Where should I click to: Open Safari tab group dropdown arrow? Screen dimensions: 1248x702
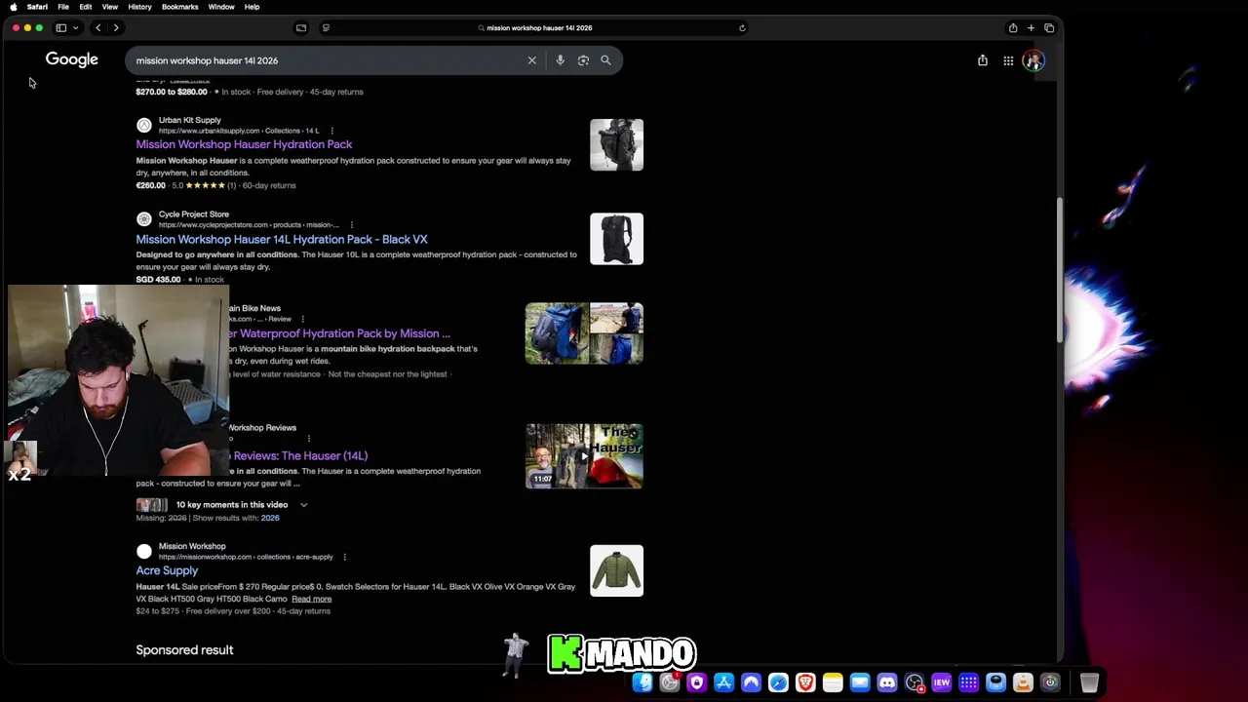click(x=75, y=28)
